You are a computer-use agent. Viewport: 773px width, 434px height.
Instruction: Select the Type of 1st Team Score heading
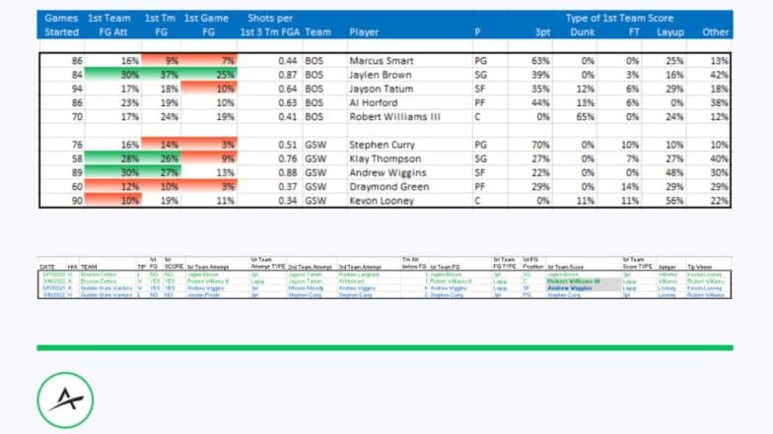(619, 18)
